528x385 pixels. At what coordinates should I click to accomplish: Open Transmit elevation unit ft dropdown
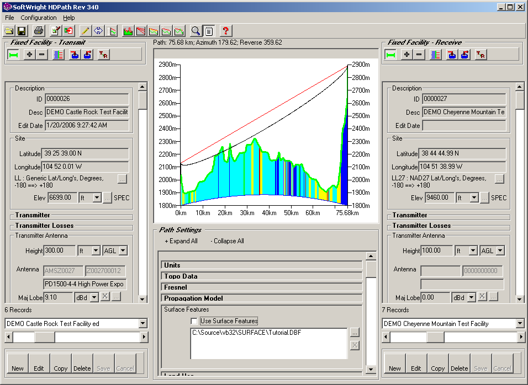pyautogui.click(x=97, y=197)
